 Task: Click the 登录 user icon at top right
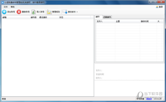(157, 7)
